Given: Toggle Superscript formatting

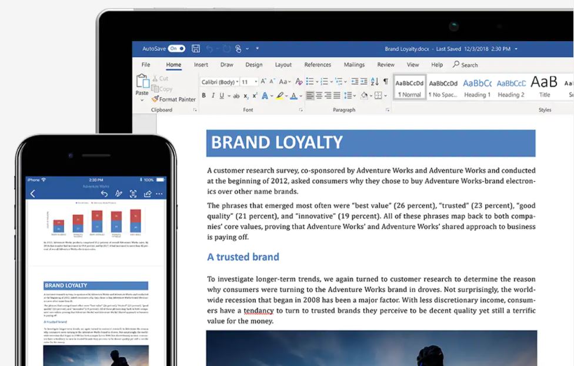Looking at the screenshot, I should coord(255,95).
